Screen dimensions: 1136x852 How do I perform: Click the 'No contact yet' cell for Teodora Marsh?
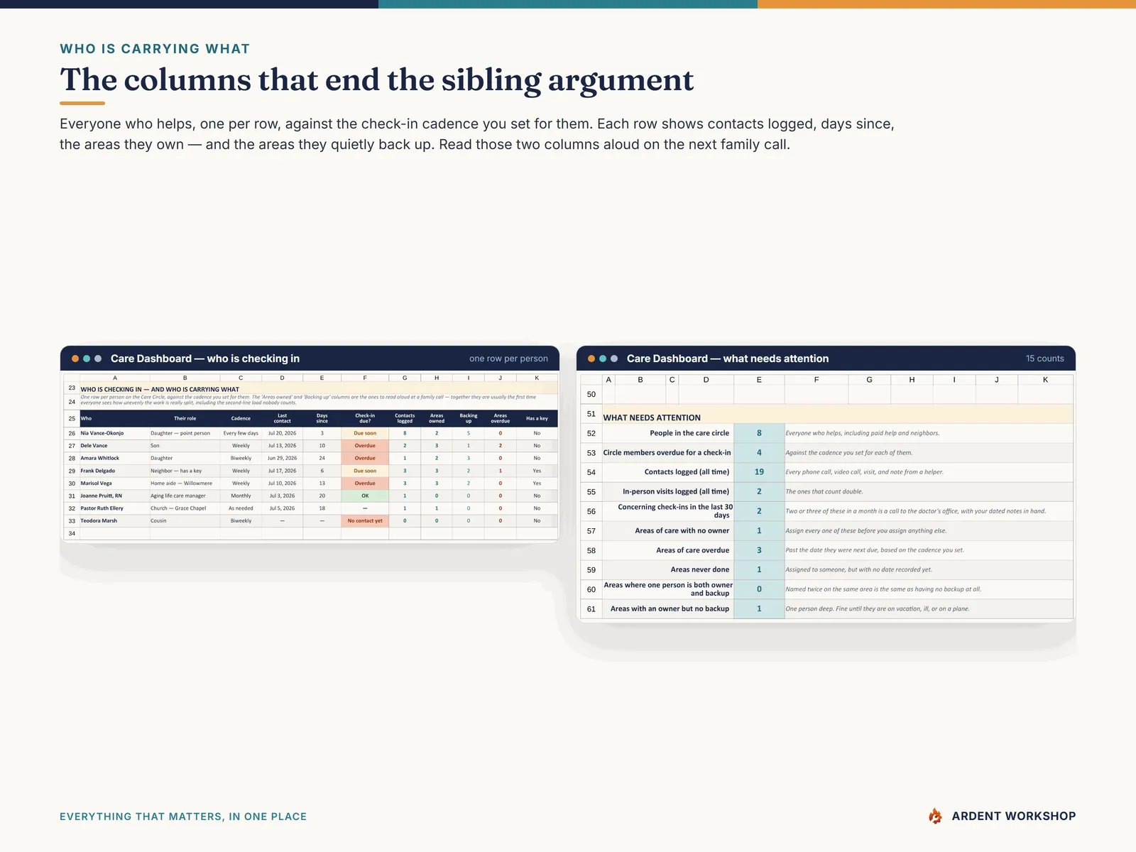coord(365,521)
